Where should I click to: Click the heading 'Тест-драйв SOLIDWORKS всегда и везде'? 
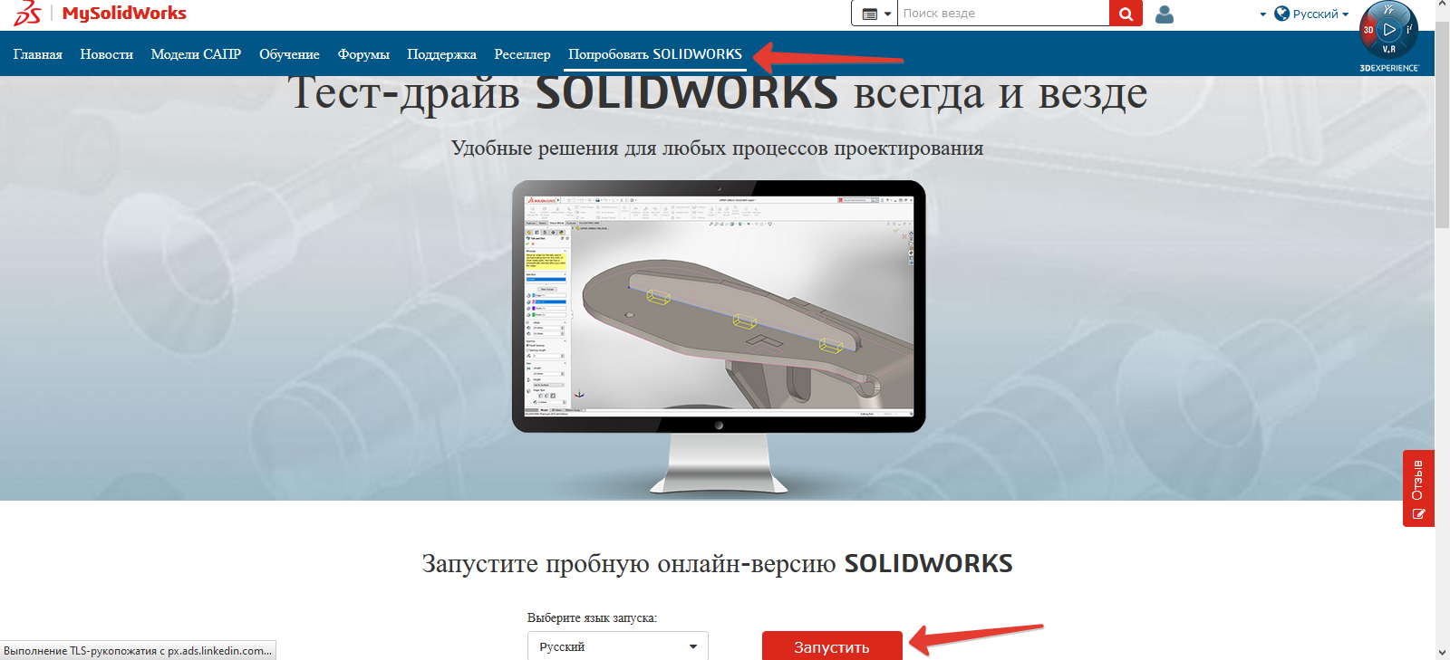(718, 92)
